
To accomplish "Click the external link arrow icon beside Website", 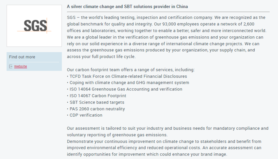I will click(x=10, y=66).
